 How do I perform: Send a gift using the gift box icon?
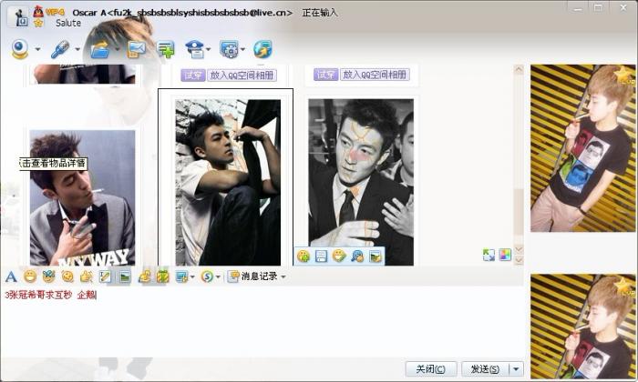163,276
